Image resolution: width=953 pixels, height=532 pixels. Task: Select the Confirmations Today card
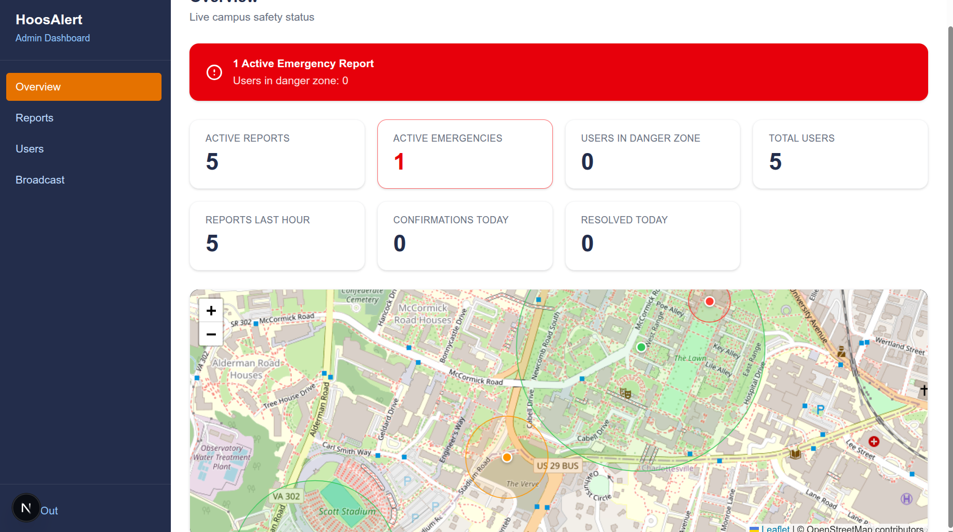click(465, 236)
